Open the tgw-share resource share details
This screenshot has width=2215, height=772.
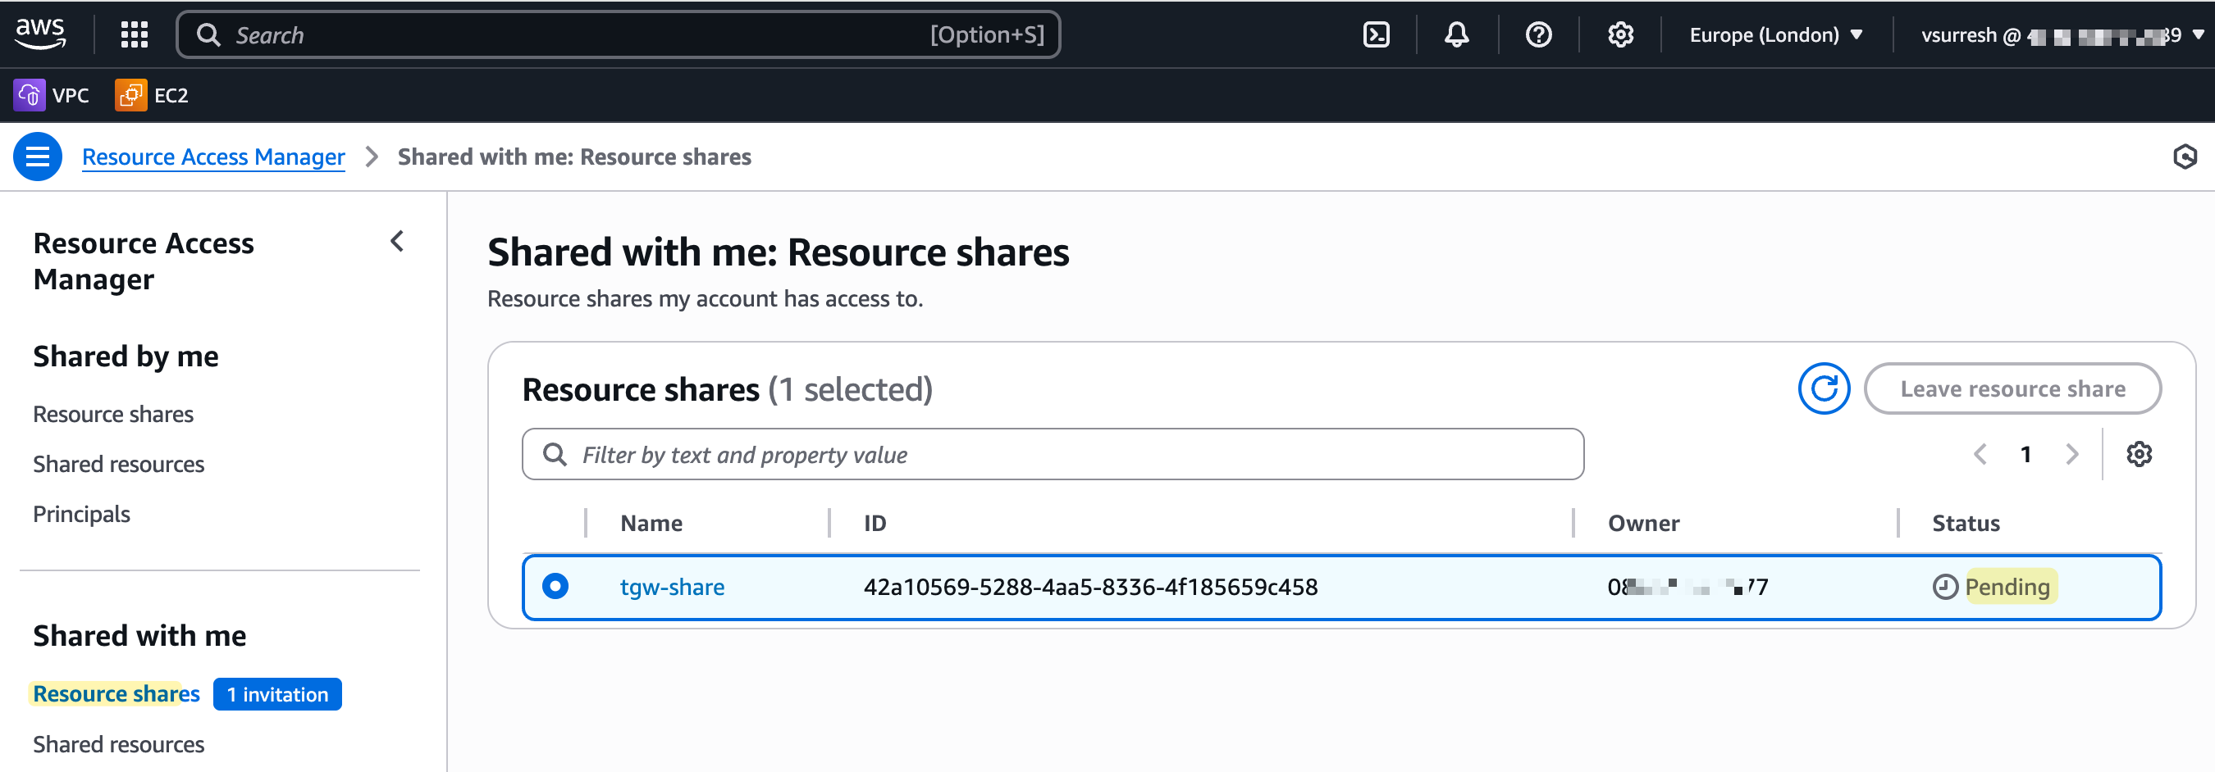[672, 587]
